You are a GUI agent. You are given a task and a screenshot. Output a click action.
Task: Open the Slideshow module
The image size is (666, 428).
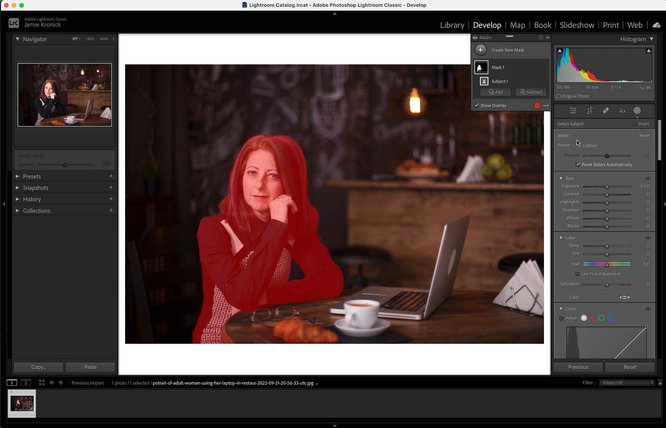pos(577,25)
